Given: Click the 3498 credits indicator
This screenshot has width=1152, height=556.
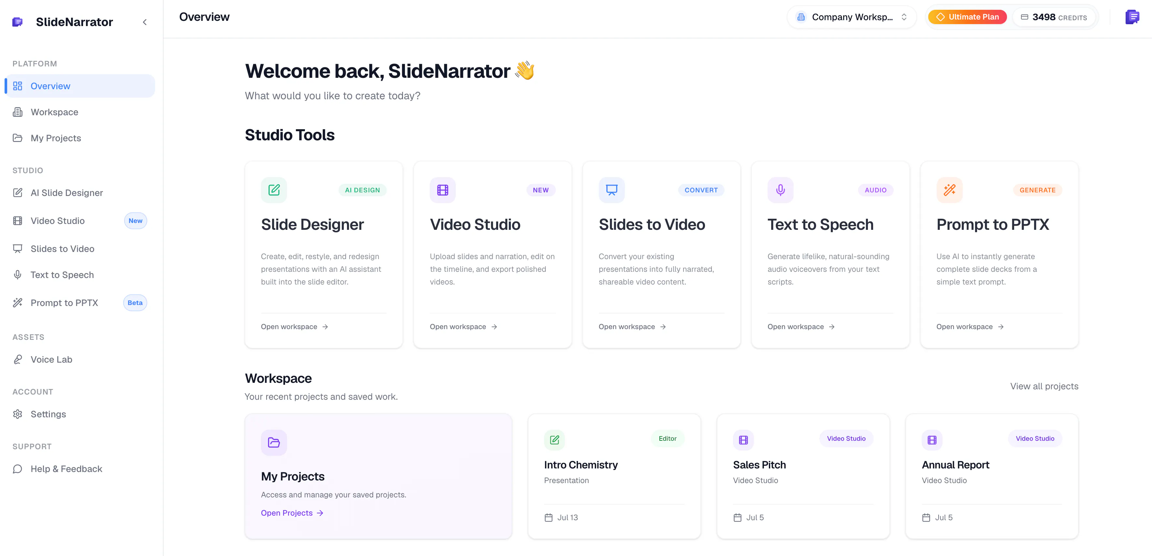Looking at the screenshot, I should pos(1054,17).
